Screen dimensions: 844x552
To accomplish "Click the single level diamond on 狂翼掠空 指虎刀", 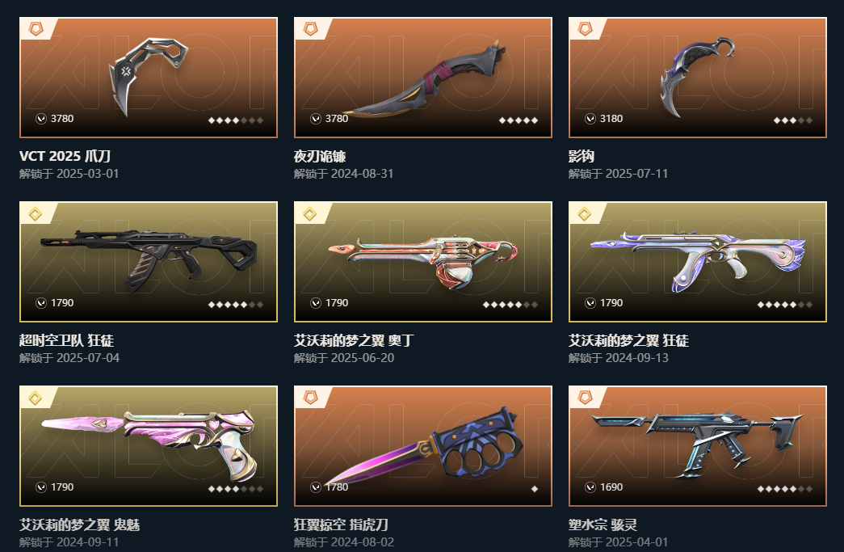I will pyautogui.click(x=535, y=489).
